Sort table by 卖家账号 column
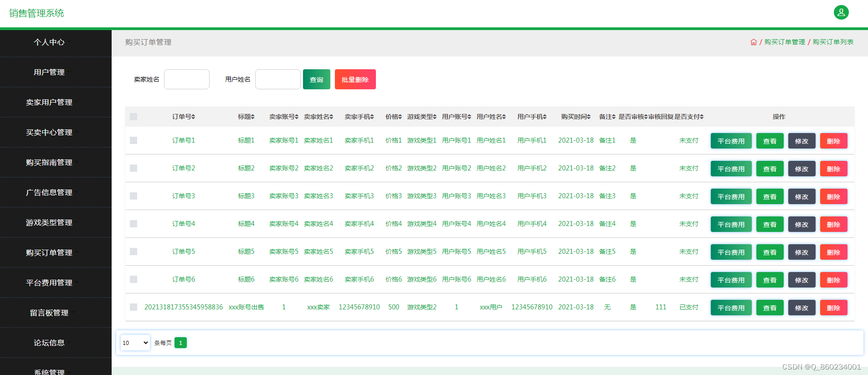 [284, 117]
